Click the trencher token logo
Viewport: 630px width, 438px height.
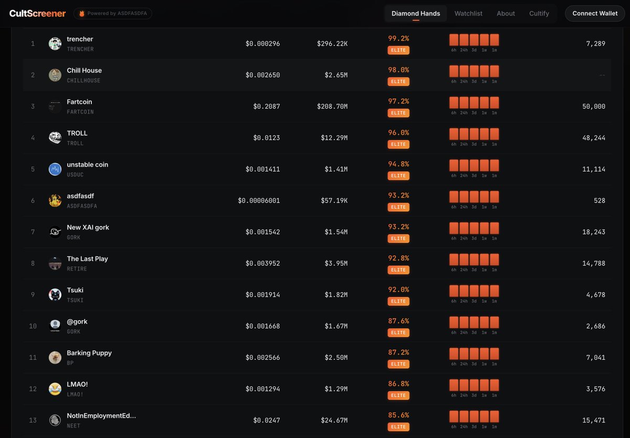(55, 44)
